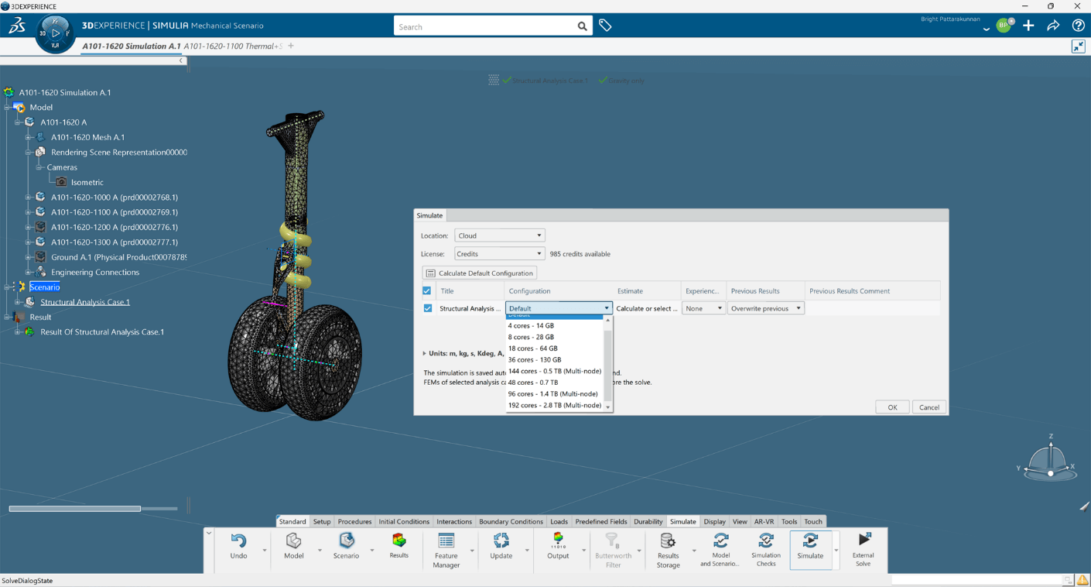Screen dimensions: 1091x587
Task: Click the warning icon in the status bar
Action: pos(1082,580)
